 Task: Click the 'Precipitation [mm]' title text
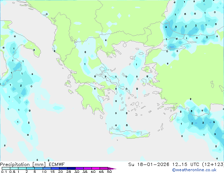(23, 165)
